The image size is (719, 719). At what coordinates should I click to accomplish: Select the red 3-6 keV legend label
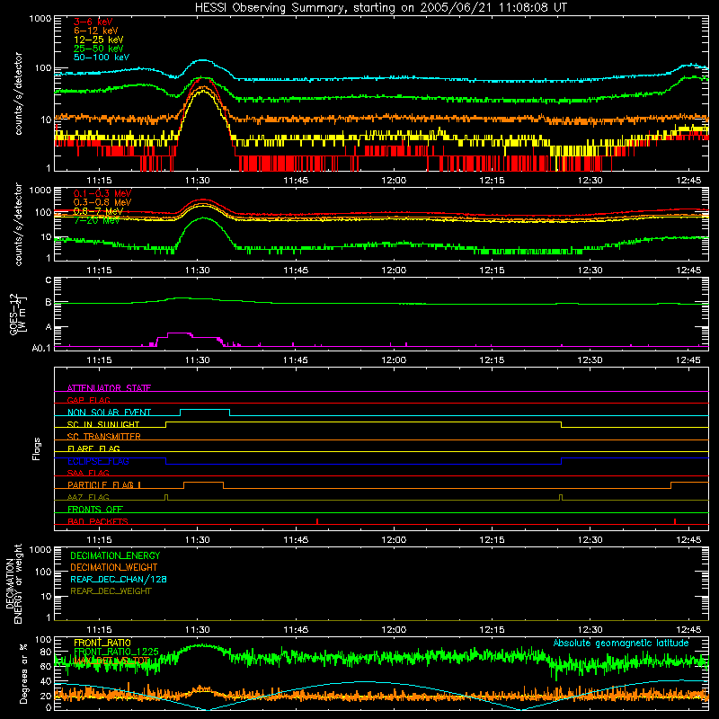tap(93, 22)
